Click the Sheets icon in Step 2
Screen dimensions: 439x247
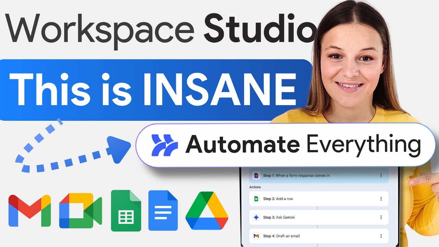pos(256,199)
